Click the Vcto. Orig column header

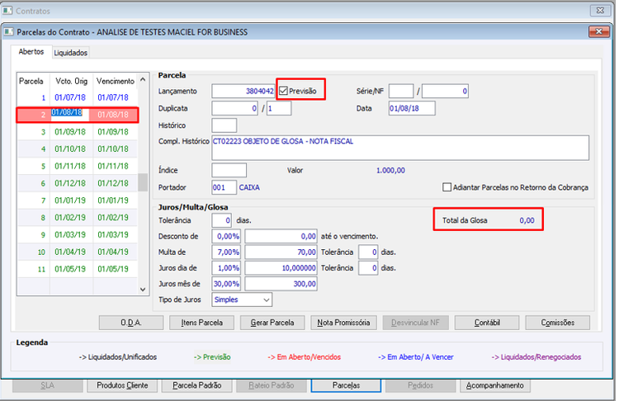coord(72,81)
